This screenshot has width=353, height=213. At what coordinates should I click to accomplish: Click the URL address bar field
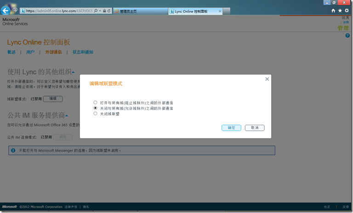coord(59,11)
